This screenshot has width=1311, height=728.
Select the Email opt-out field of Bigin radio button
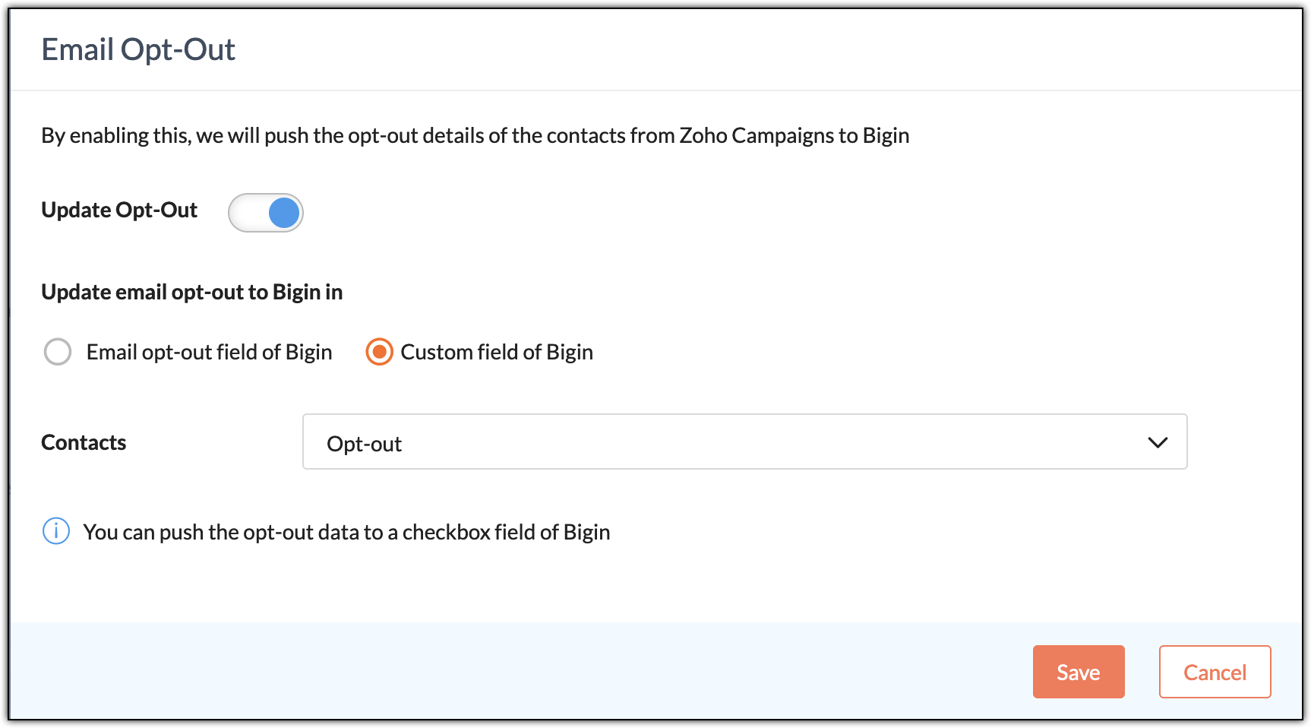coord(58,352)
